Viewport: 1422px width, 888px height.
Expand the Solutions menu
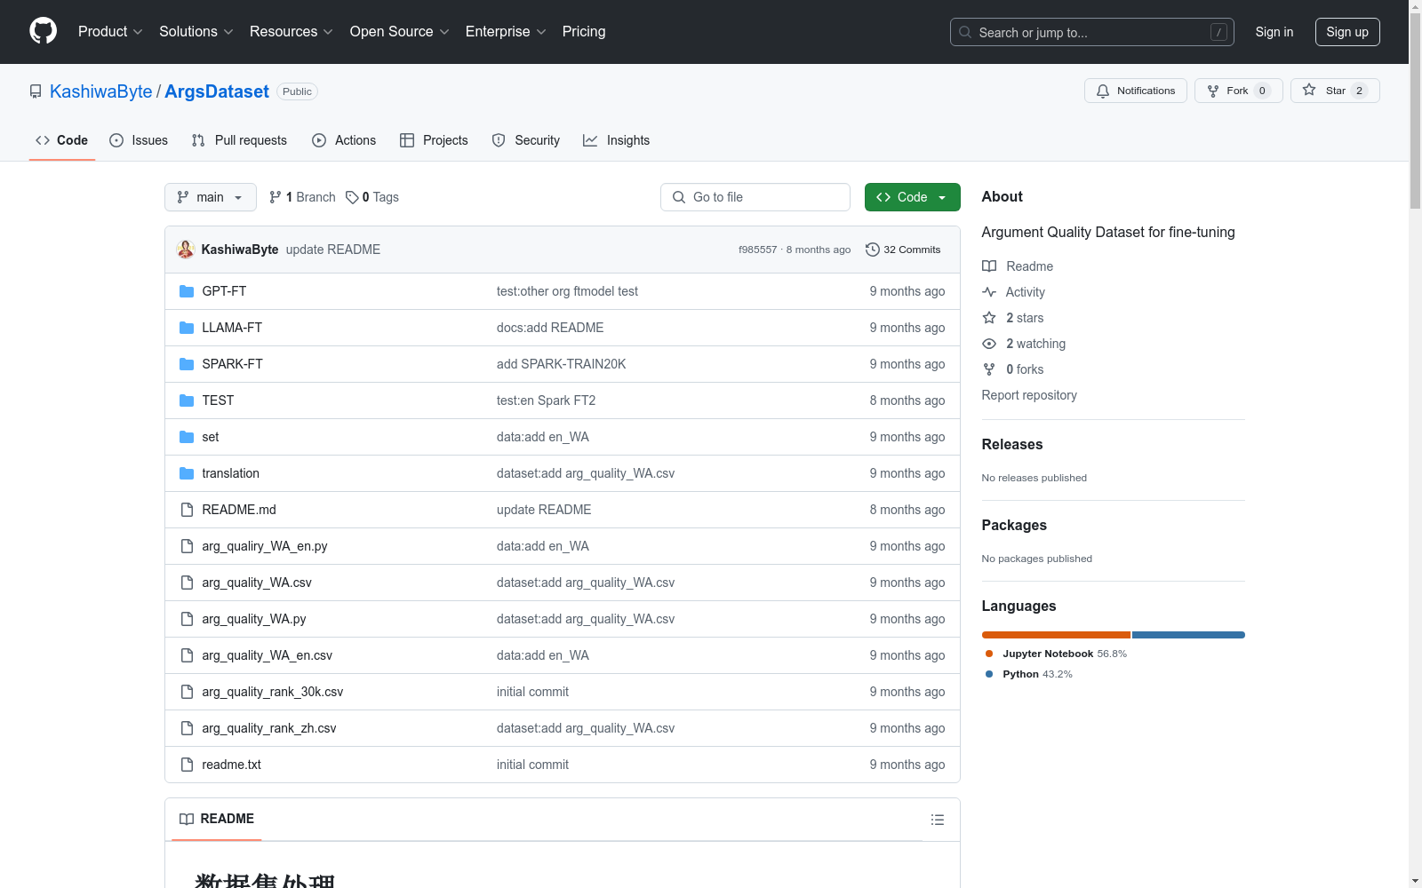click(x=196, y=31)
